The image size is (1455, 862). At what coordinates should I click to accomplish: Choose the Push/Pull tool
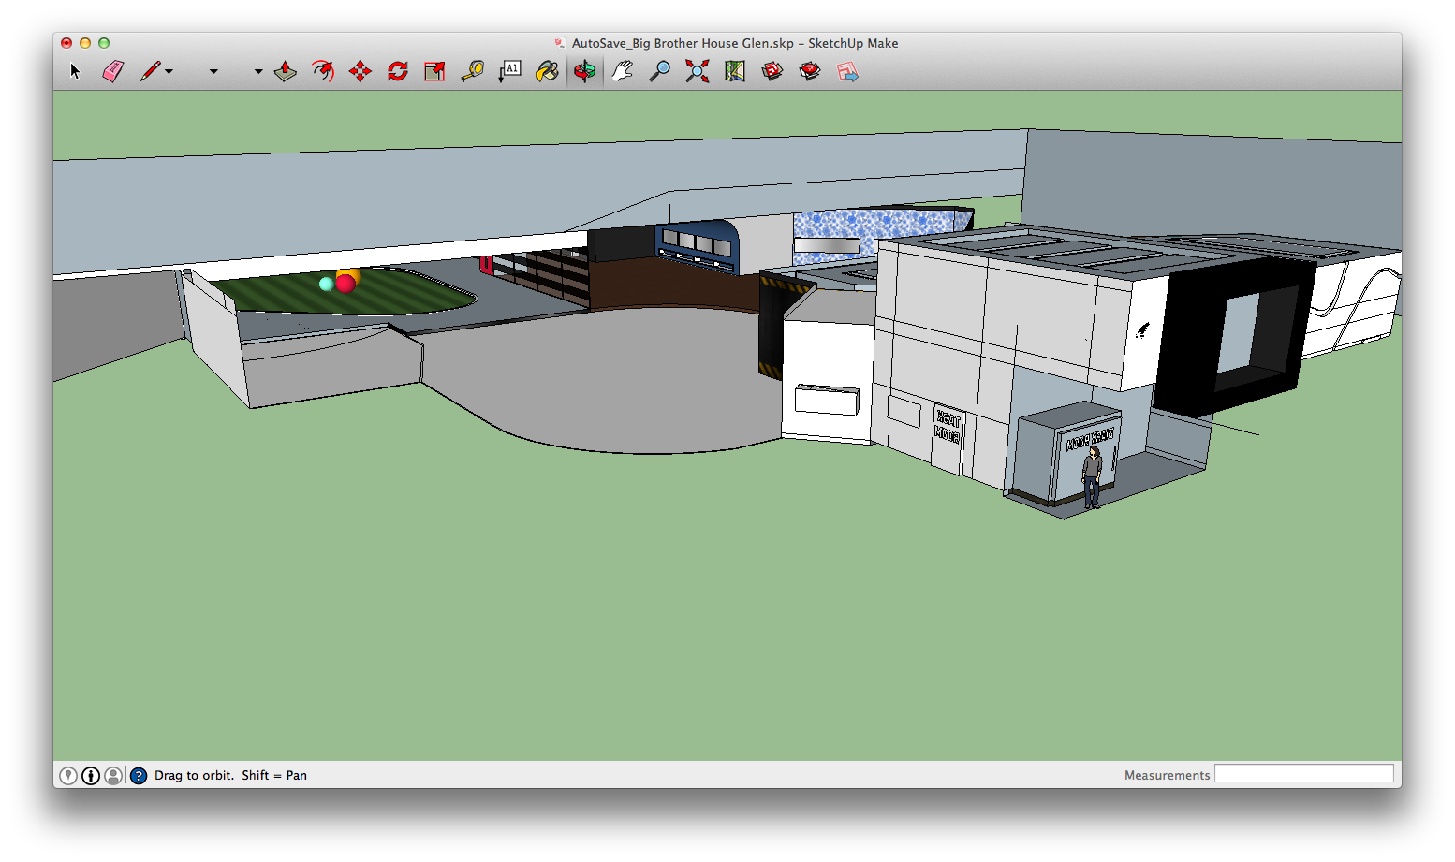[x=286, y=71]
